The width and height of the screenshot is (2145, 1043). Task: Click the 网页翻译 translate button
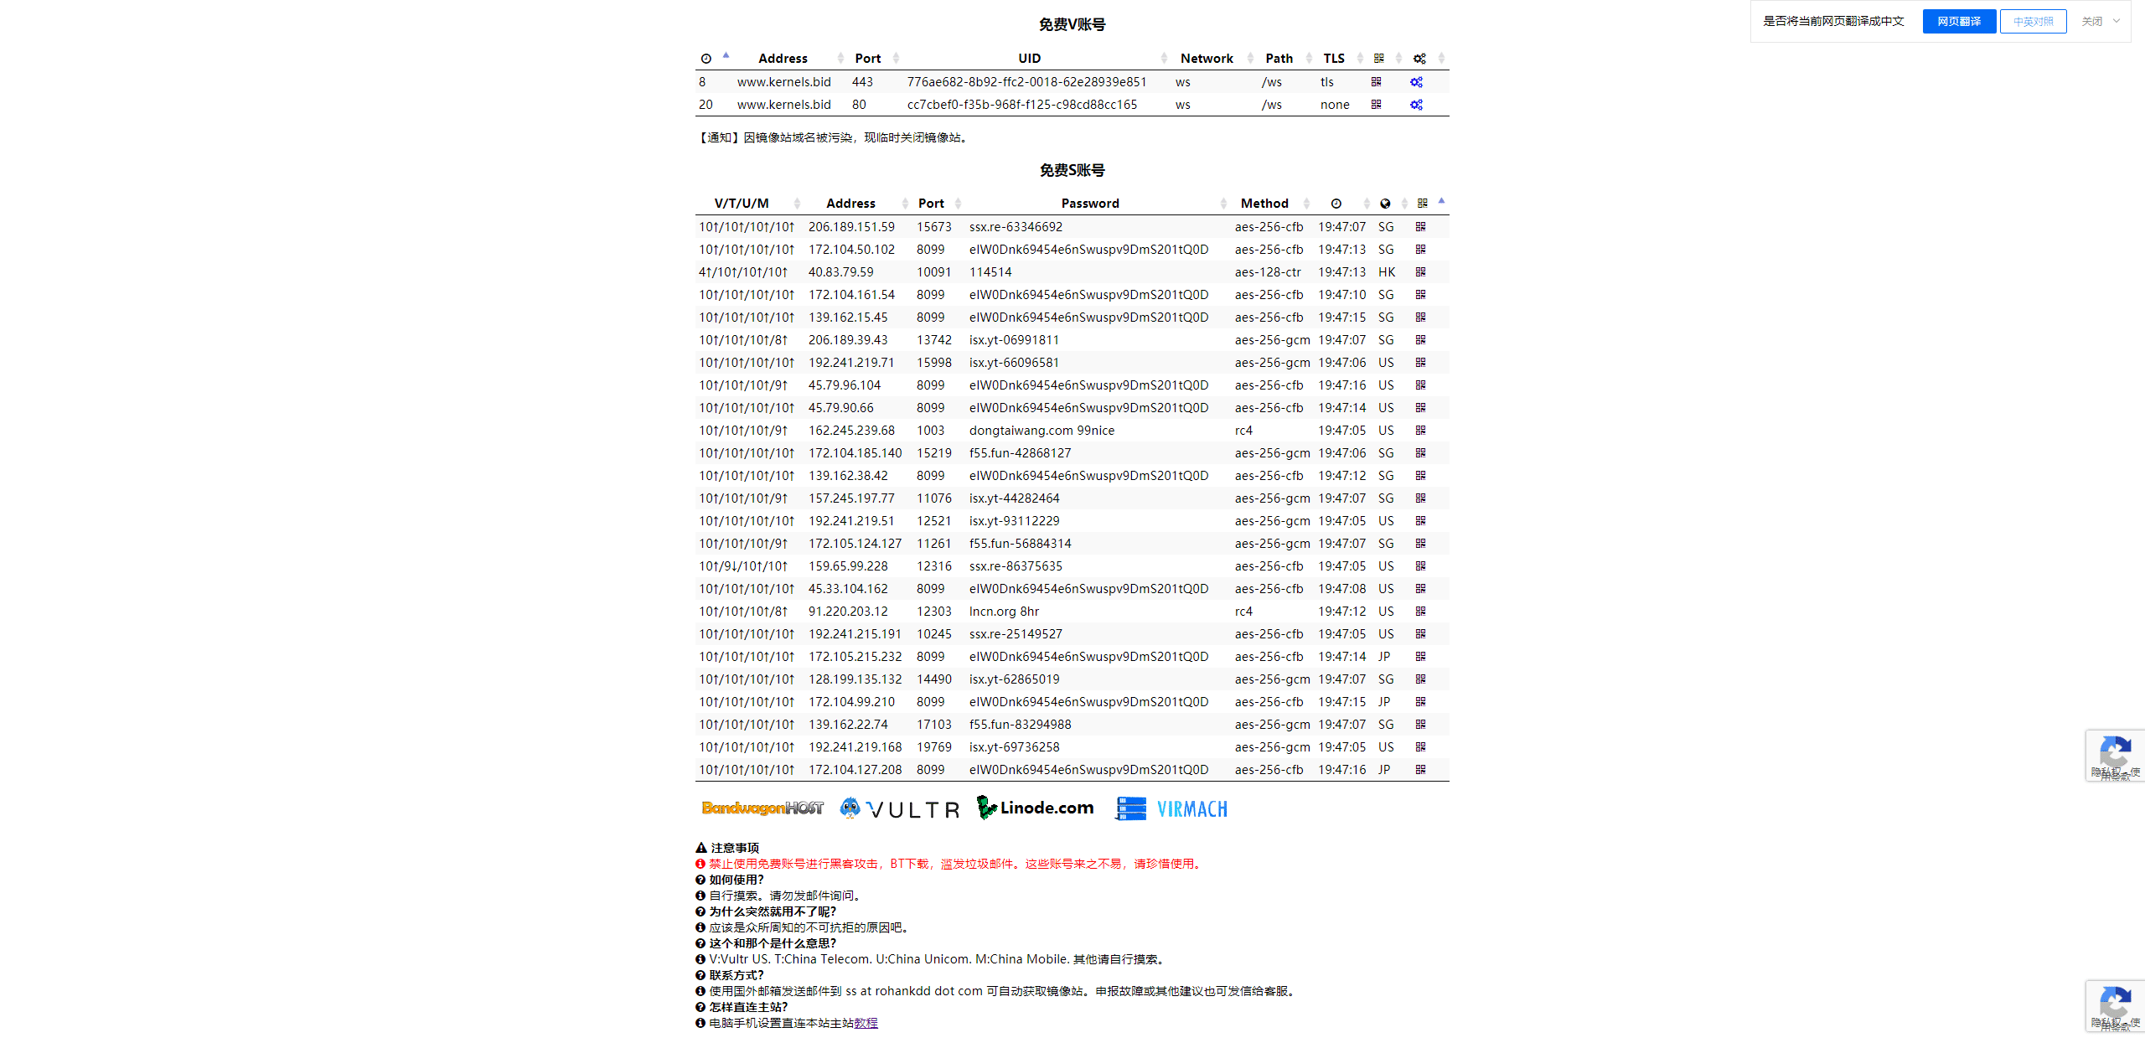pos(1959,22)
